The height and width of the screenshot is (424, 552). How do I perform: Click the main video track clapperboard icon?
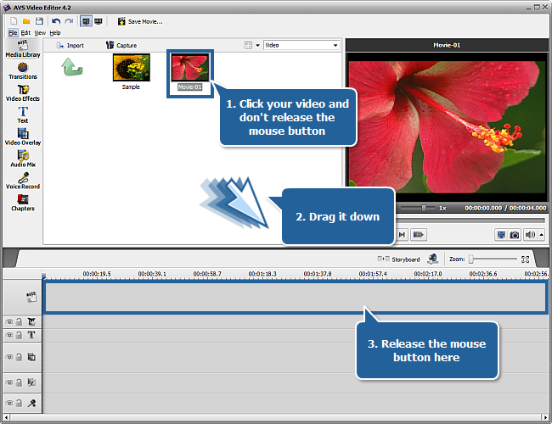(31, 297)
